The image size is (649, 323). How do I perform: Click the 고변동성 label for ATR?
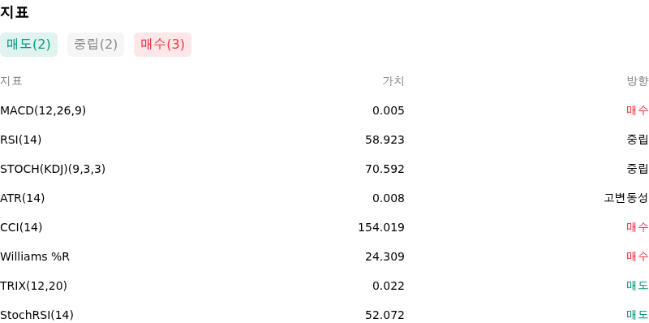point(626,198)
